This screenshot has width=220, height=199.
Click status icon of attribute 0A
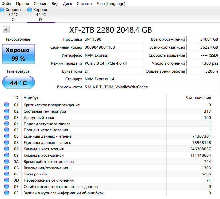7,161
